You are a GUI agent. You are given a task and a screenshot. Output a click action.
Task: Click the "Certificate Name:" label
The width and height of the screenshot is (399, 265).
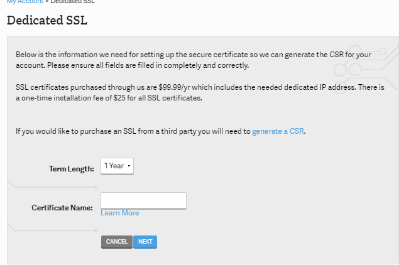(x=62, y=207)
